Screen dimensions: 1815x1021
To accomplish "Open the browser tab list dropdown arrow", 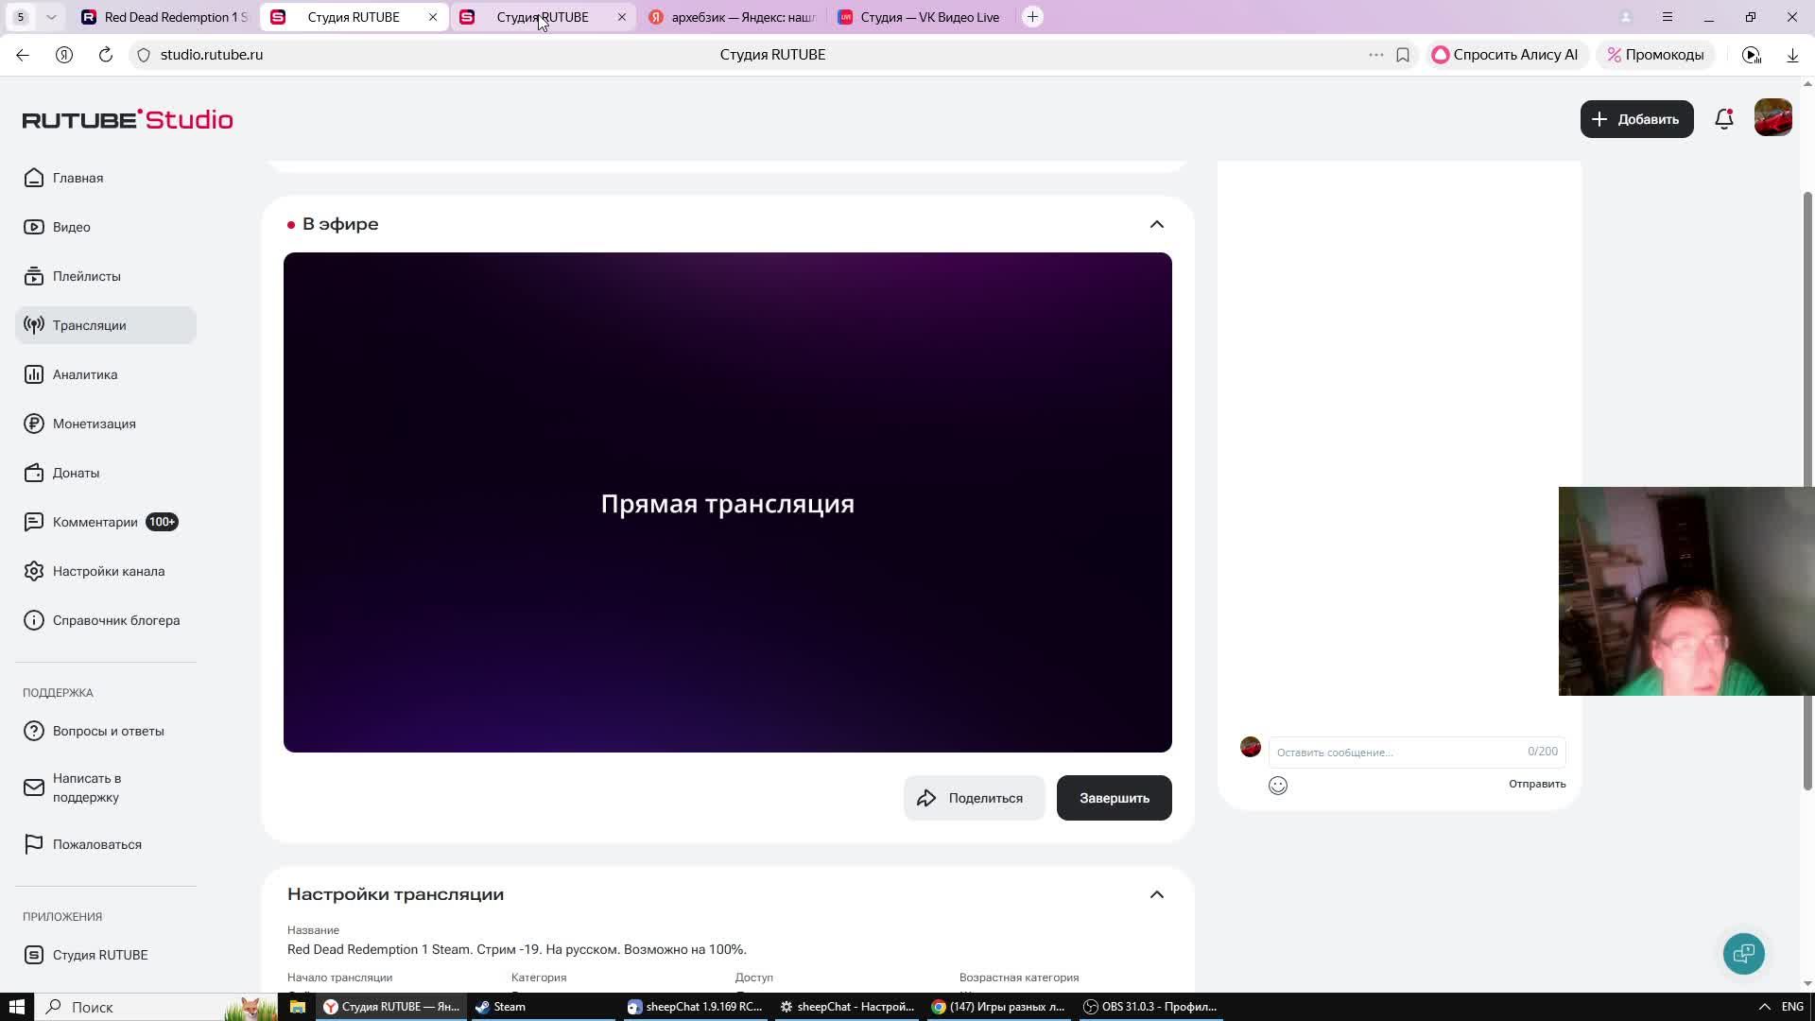I will [51, 17].
